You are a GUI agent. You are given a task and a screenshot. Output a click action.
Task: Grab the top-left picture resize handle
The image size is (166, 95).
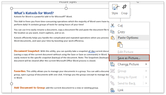pos(11,8)
